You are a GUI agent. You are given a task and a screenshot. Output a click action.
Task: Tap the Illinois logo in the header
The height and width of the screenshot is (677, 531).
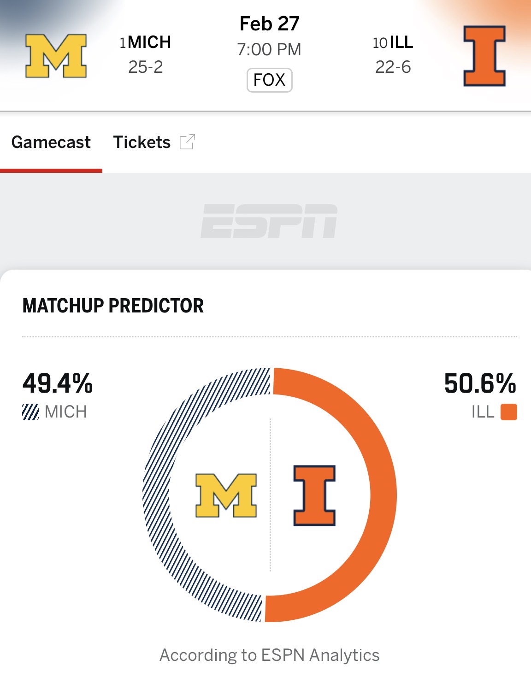(484, 56)
